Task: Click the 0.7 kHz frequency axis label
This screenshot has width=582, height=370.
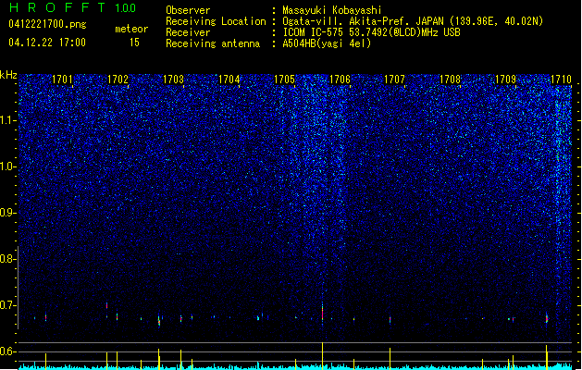Action: pos(7,305)
